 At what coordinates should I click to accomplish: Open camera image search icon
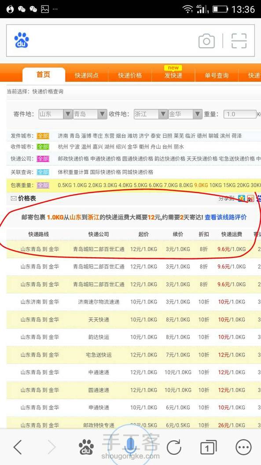[206, 41]
